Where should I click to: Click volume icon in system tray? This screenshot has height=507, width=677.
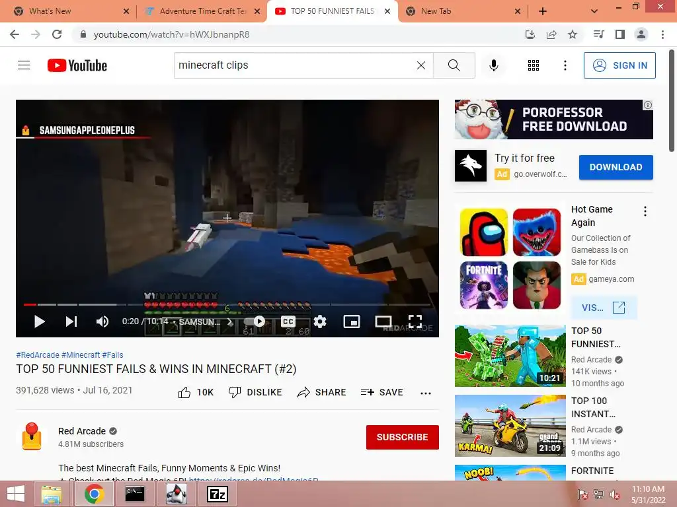(615, 494)
